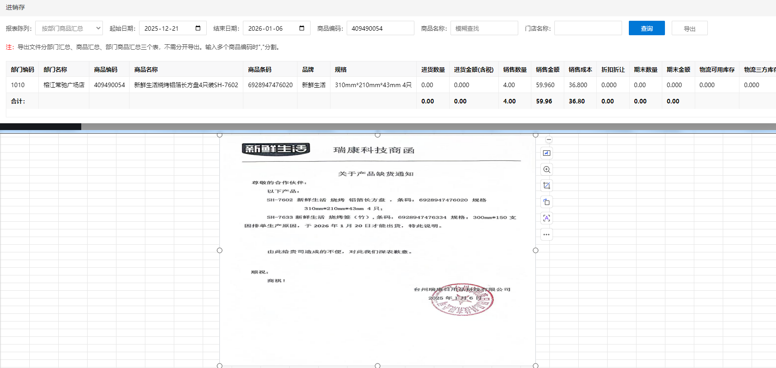Viewport: 776px width, 368px height.
Task: Click the 商品编码 input field
Action: coord(380,28)
